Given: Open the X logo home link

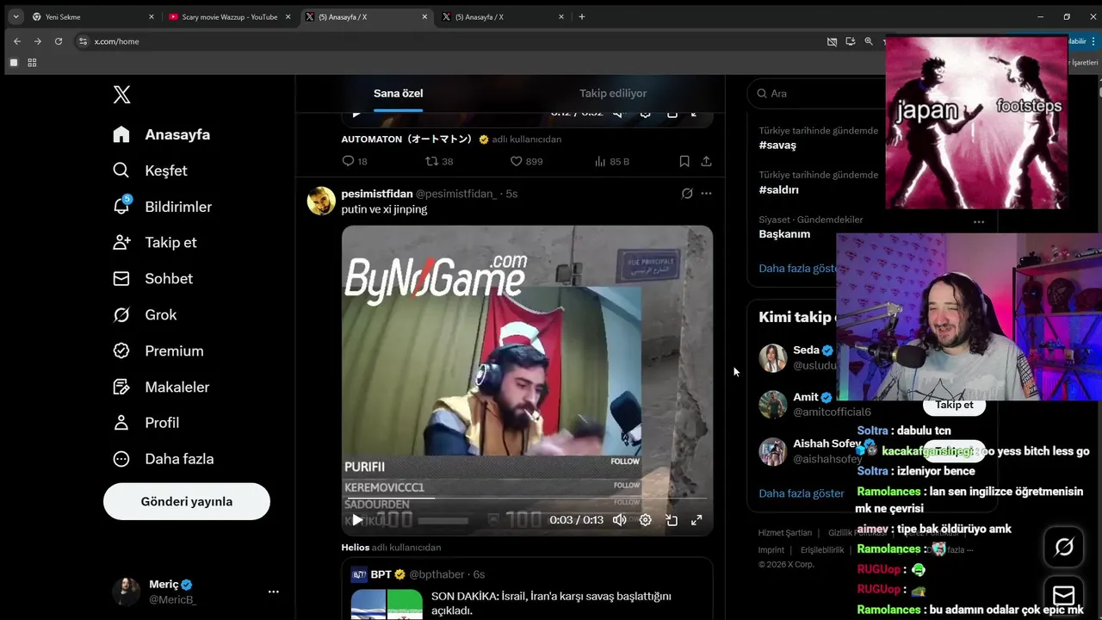Looking at the screenshot, I should 121,95.
